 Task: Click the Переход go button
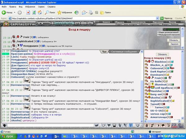click(x=166, y=18)
